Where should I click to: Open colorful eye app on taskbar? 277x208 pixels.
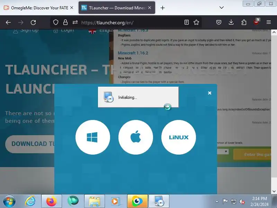pyautogui.click(x=137, y=201)
